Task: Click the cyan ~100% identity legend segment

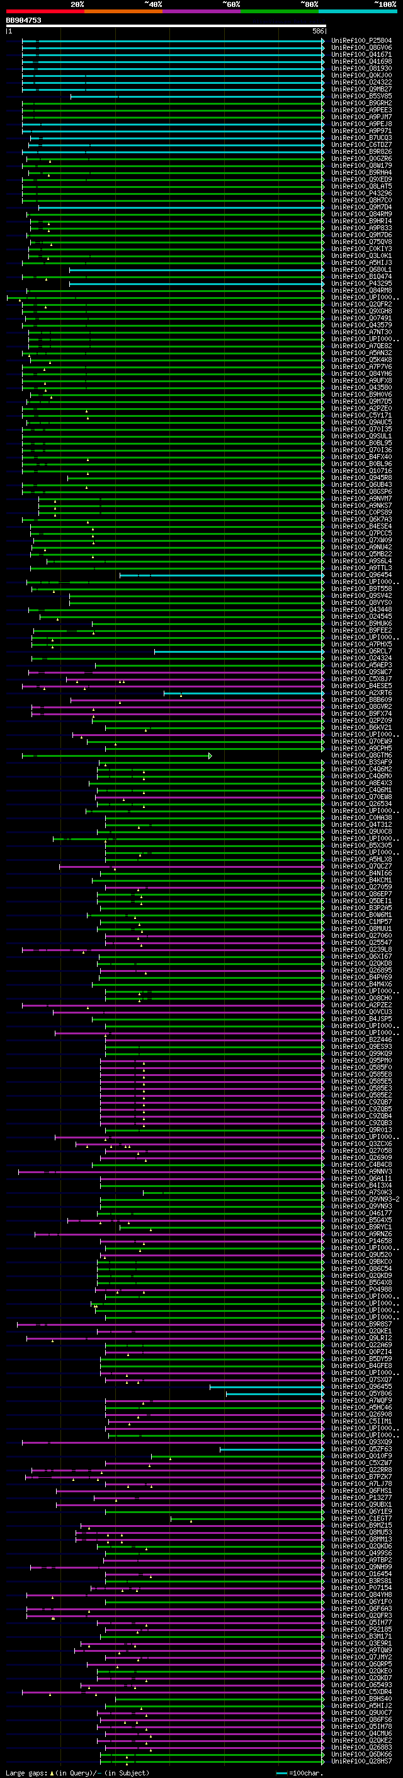Action: pos(358,11)
